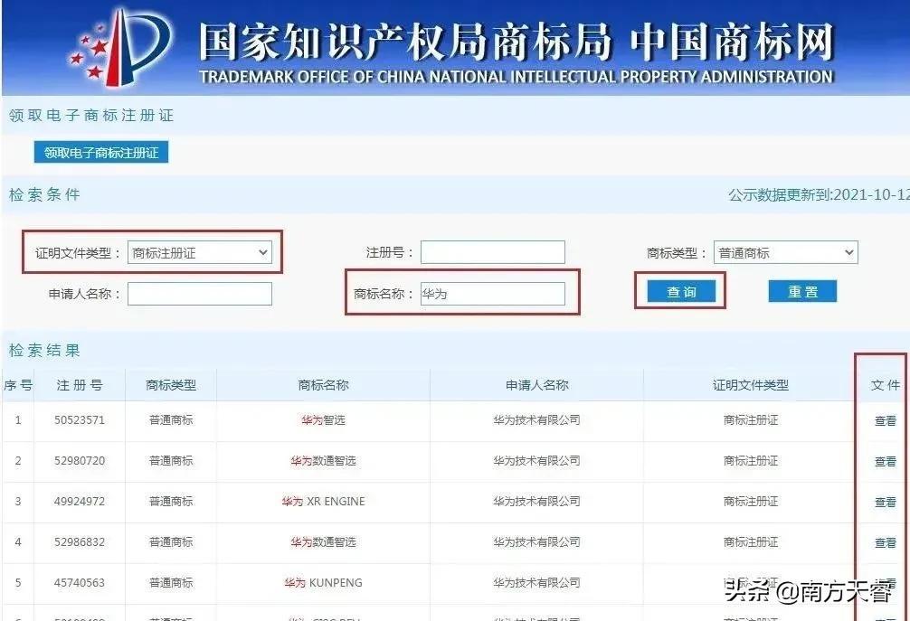Open 证明文件类型 dropdown showing 商标注册证

coord(200,252)
